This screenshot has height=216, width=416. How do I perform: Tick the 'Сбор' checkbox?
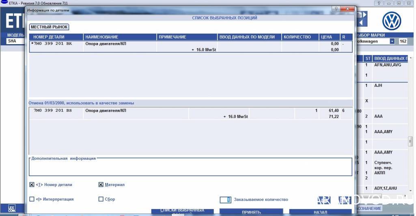coord(101,199)
